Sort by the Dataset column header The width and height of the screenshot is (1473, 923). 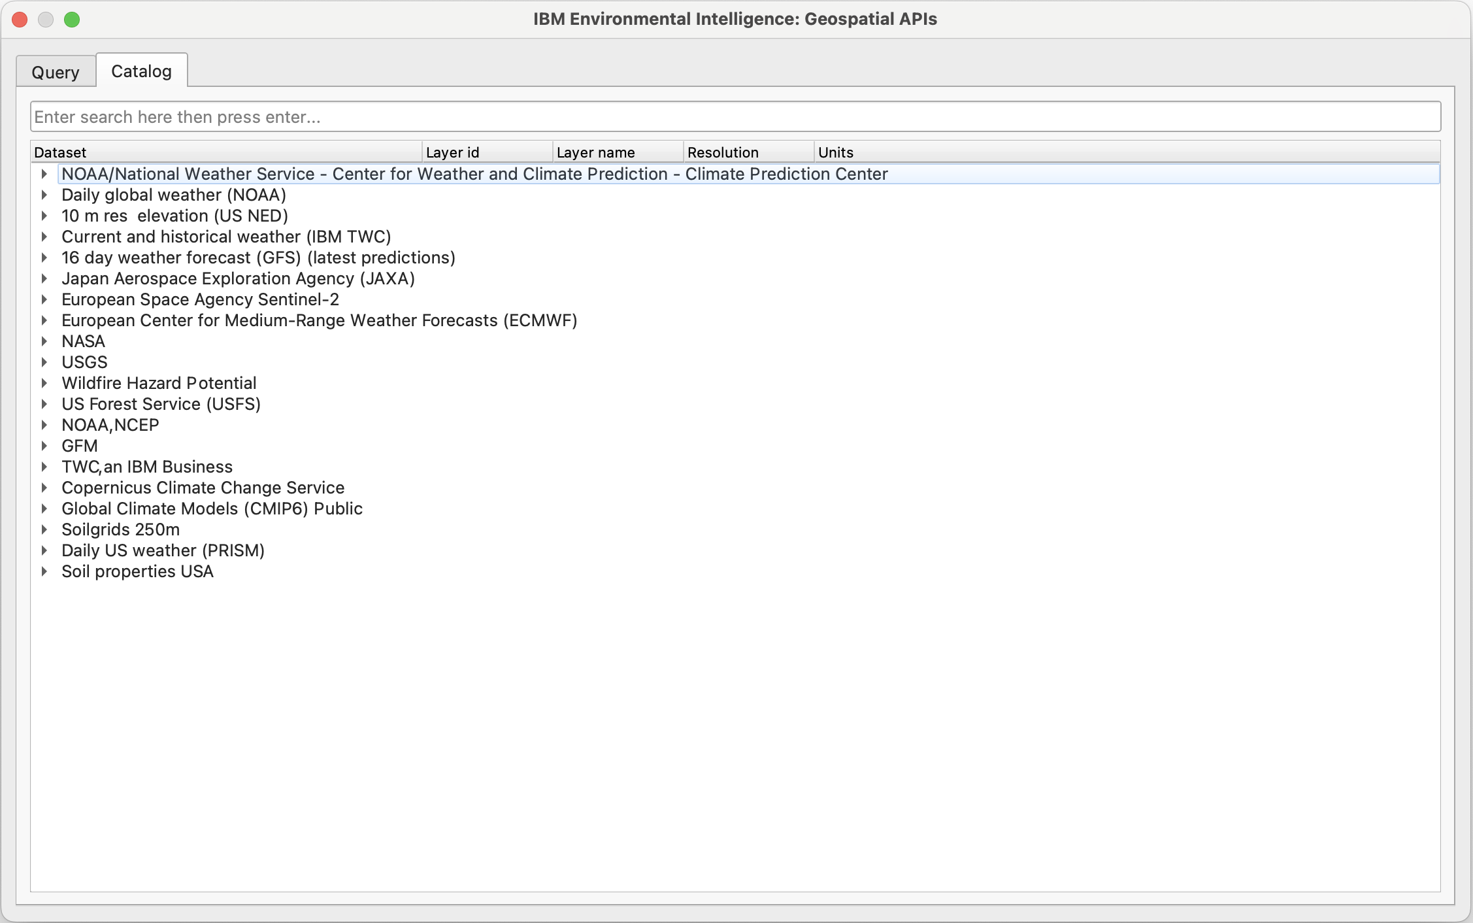(226, 152)
